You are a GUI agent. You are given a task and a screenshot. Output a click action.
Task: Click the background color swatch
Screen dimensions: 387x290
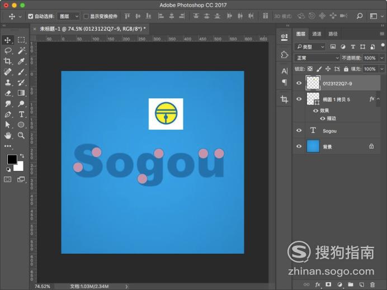(20, 168)
